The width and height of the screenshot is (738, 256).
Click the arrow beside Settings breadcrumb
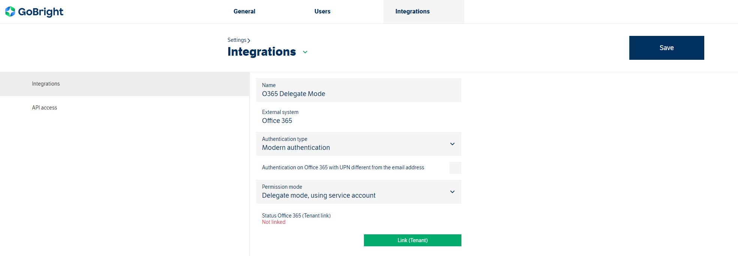249,40
